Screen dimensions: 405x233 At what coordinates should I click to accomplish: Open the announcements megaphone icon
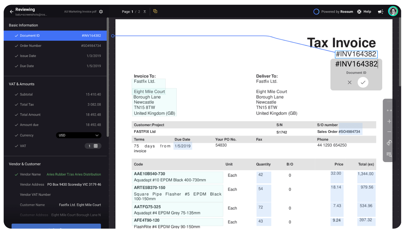[x=380, y=11]
